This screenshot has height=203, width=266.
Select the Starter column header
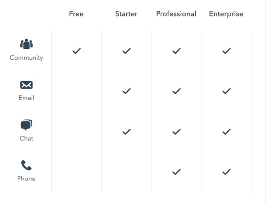(126, 14)
